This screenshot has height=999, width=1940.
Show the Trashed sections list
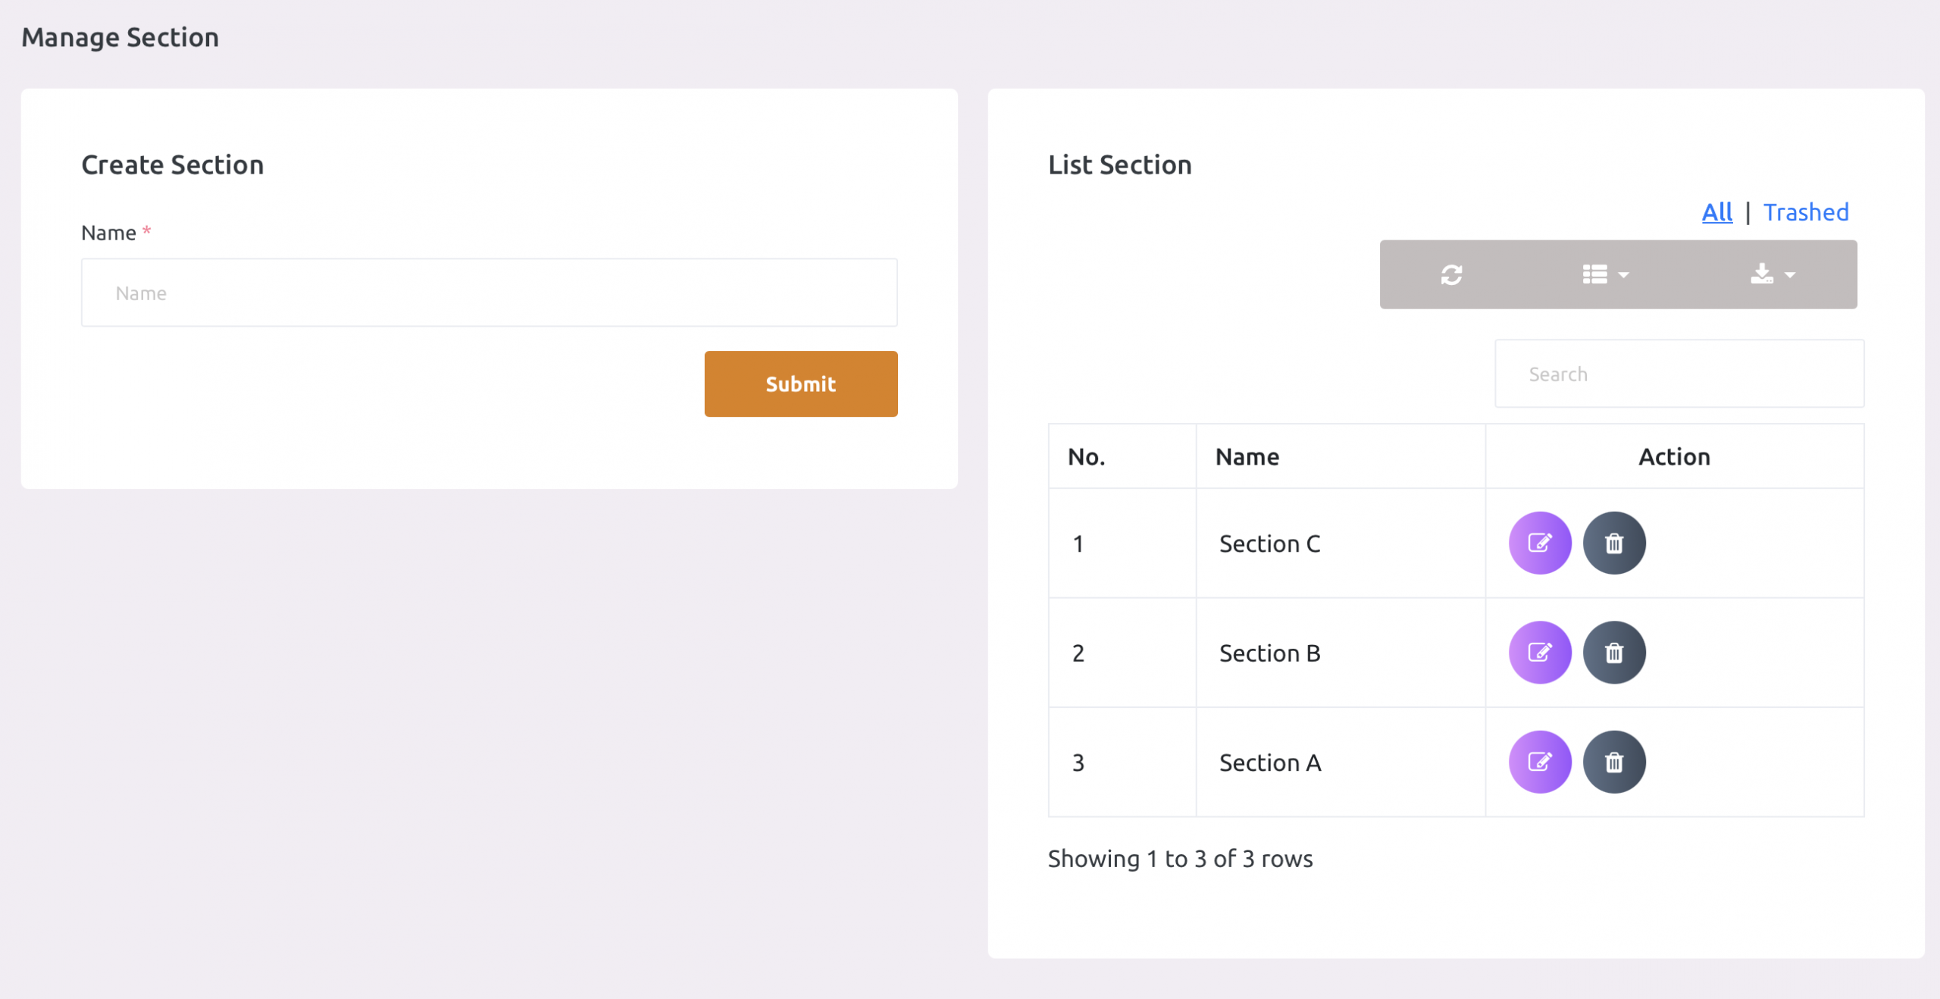pyautogui.click(x=1805, y=212)
